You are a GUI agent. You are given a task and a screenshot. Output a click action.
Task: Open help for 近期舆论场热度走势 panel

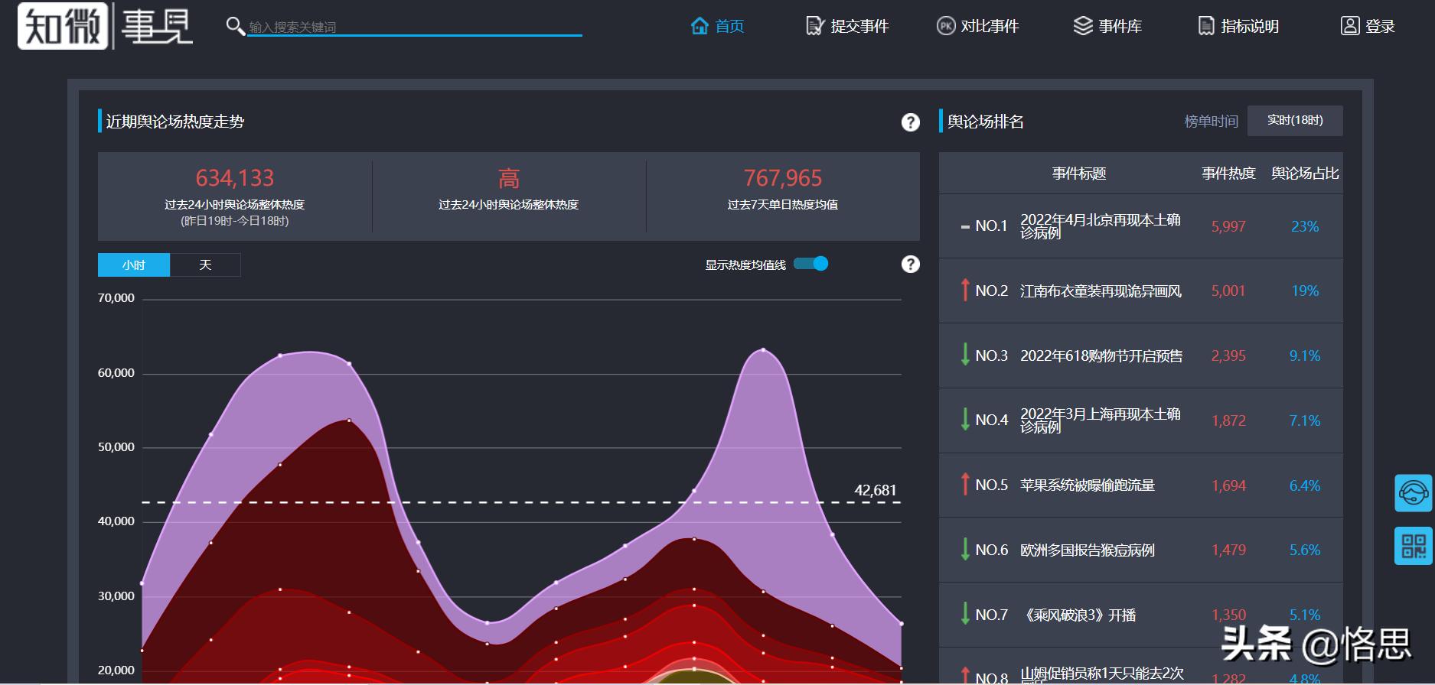click(x=910, y=122)
